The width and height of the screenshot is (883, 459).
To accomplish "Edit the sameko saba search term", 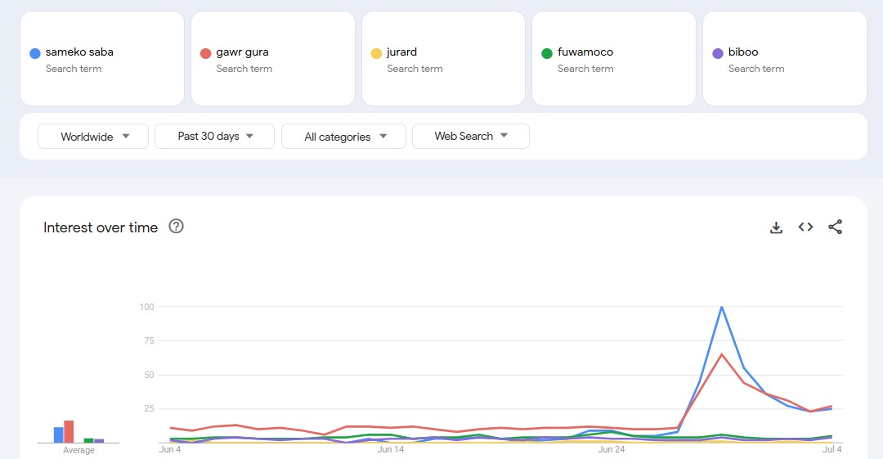I will point(79,52).
